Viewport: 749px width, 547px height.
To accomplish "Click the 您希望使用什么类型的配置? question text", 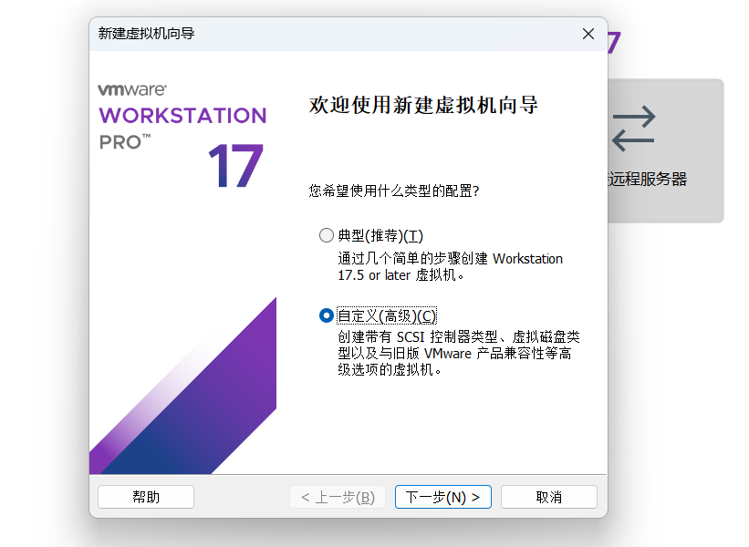I will click(394, 191).
